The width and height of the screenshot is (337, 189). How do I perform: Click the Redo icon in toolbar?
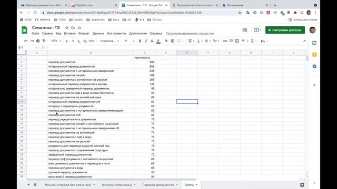(32, 41)
